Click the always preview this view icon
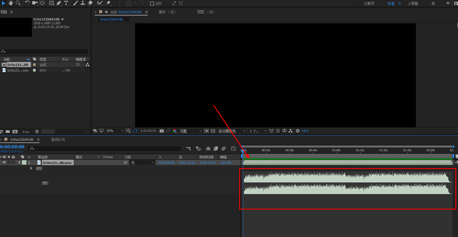Image resolution: width=458 pixels, height=237 pixels. pos(95,131)
